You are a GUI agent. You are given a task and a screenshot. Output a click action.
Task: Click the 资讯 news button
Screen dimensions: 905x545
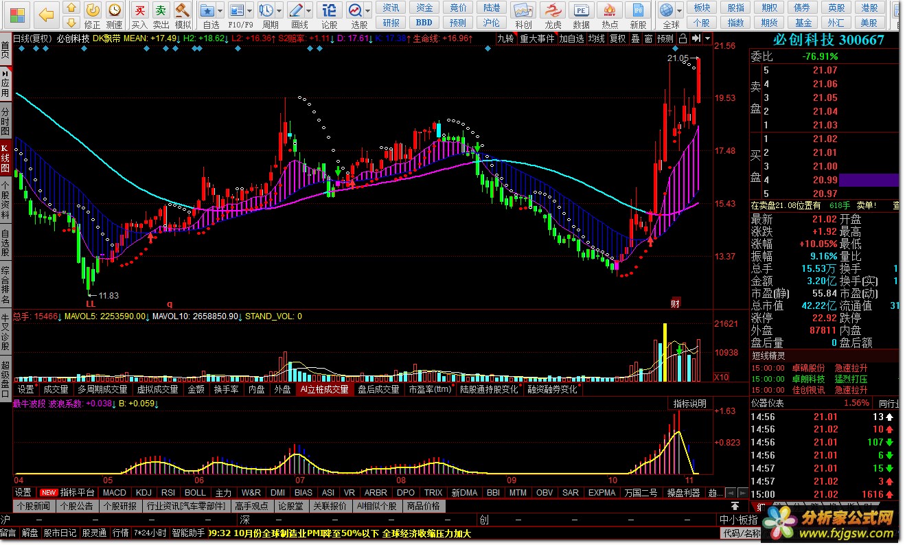[x=391, y=8]
